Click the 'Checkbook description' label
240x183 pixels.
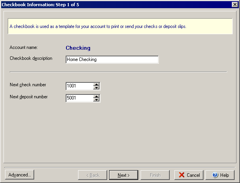[x=31, y=59]
